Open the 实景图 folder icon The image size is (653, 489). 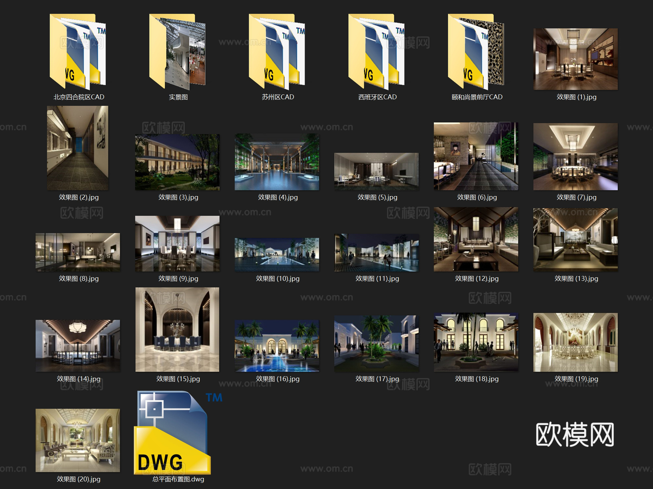tap(177, 52)
